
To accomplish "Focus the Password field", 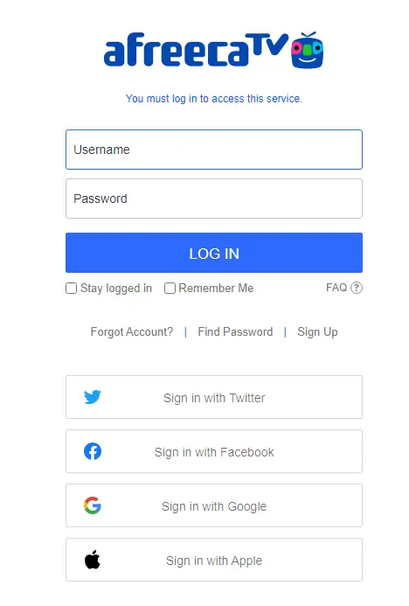I will [214, 199].
